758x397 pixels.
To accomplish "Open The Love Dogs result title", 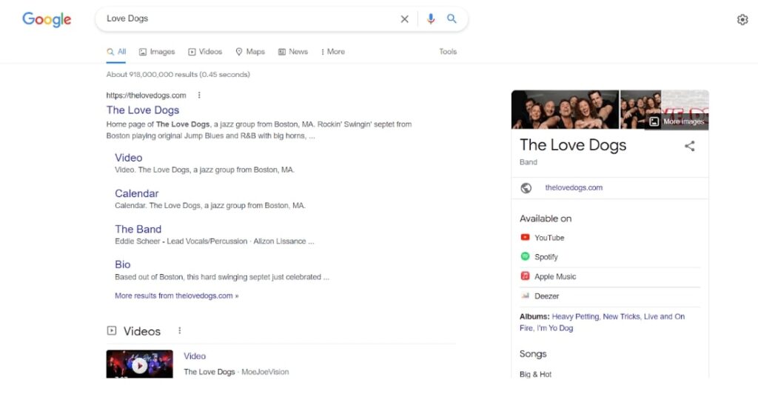I will pos(143,110).
